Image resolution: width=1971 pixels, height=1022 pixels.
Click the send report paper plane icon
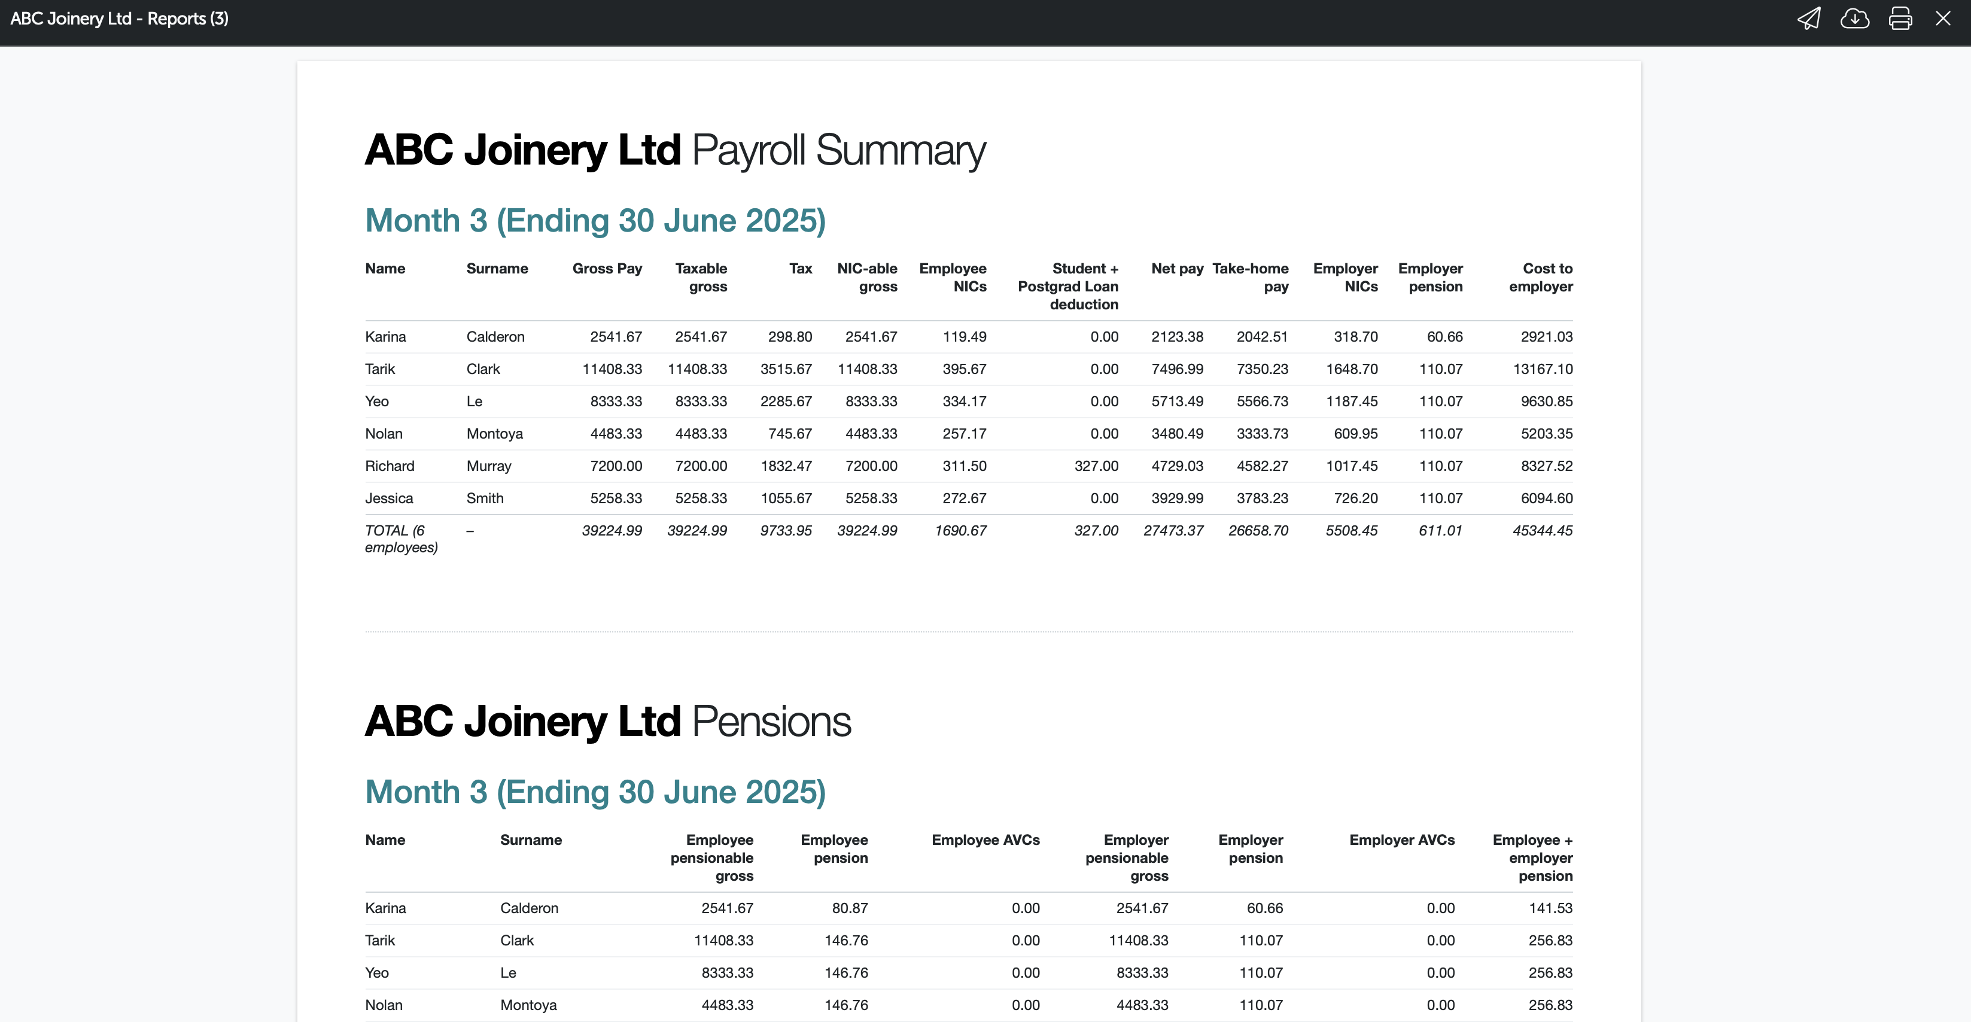click(1809, 19)
